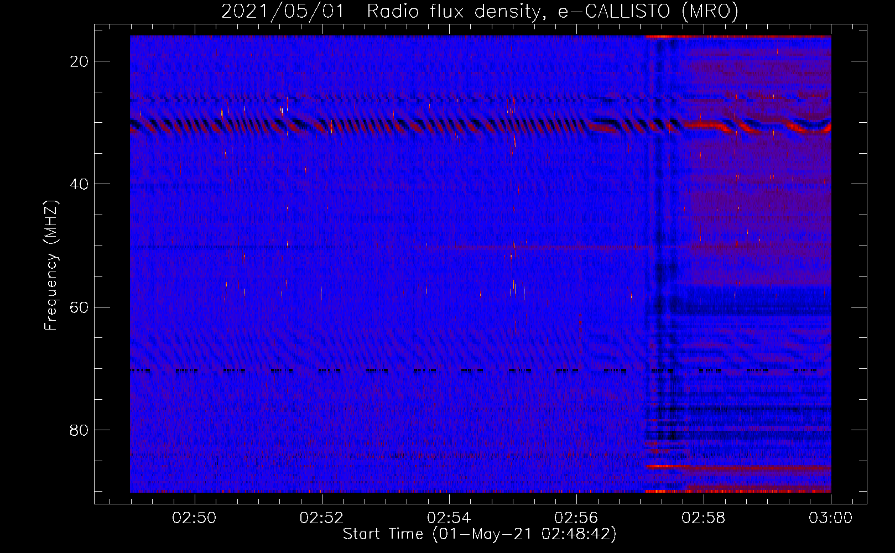Screen dimensions: 895x553
Task: Click the time tick label '02:50'
Action: coord(194,518)
